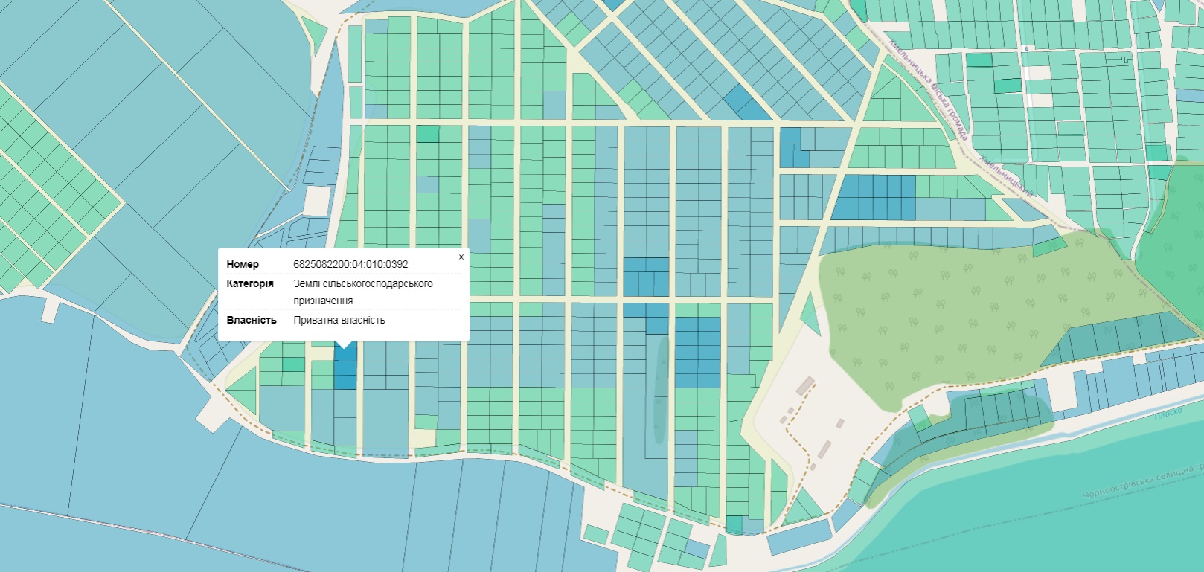
Task: Click the 'Землі сільськогосподарського призначення' category text
Action: click(x=362, y=292)
